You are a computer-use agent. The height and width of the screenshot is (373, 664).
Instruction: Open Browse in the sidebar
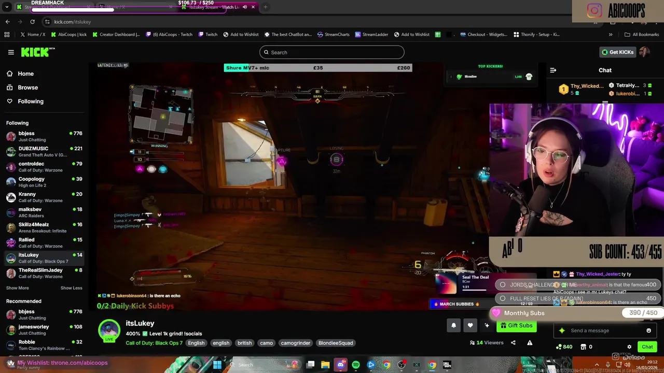click(27, 88)
